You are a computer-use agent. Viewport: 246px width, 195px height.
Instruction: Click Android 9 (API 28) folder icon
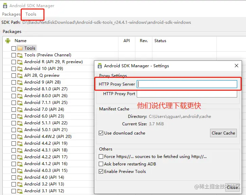point(20,82)
